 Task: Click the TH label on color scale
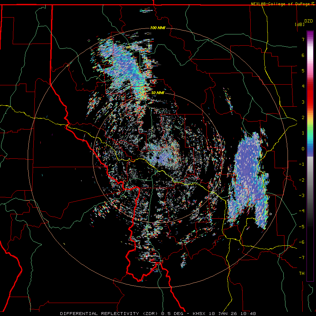302,273
